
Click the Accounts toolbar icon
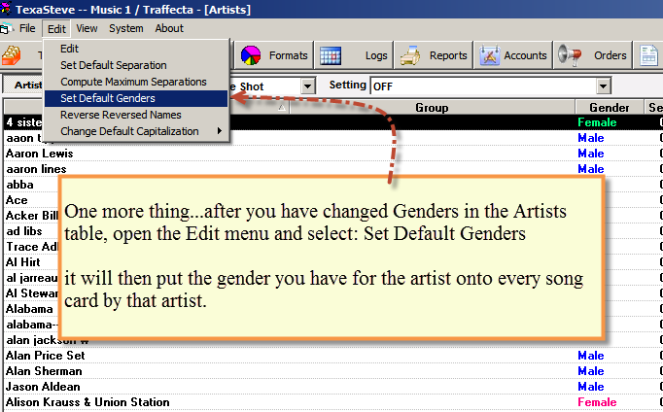[490, 55]
